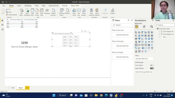Open the Data / Drill ribbon tab
Screen dimensions: 175x98
point(75,6)
